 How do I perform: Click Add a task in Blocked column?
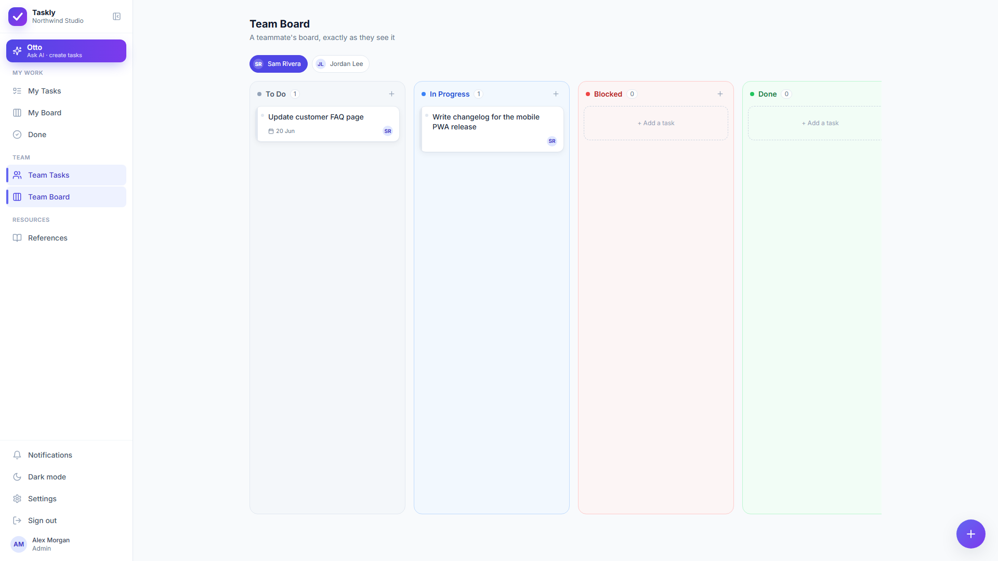point(656,123)
